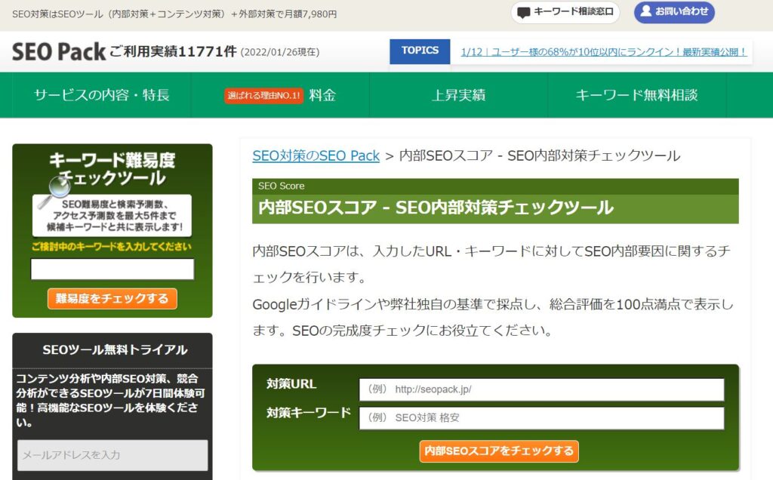Click the ご検討中のキーワードを入力してください text

coord(112,247)
